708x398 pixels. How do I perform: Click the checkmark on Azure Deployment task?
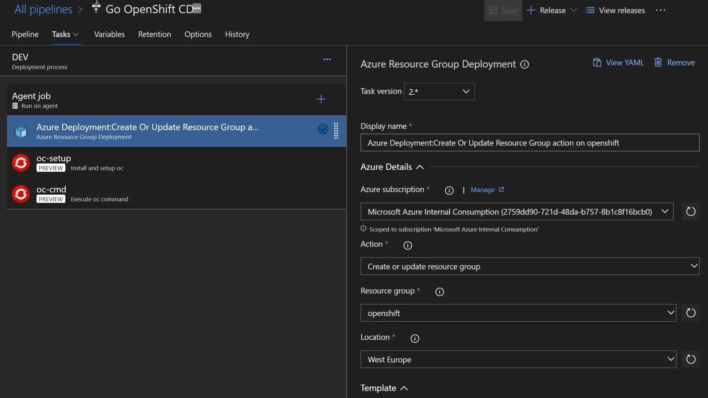tap(323, 129)
